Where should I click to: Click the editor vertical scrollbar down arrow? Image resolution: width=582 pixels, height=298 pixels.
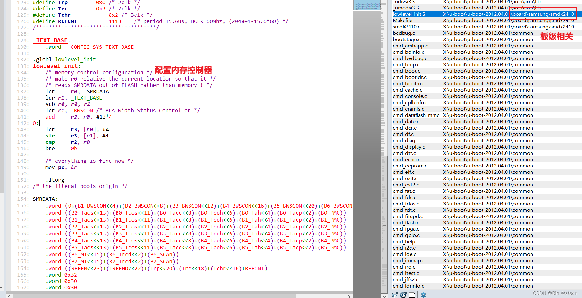[384, 296]
